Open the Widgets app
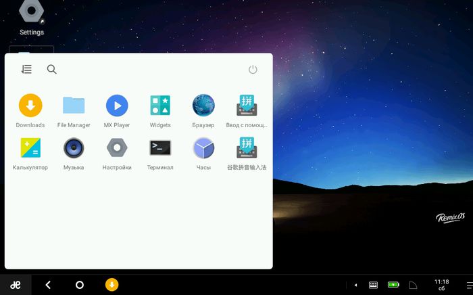 tap(160, 106)
